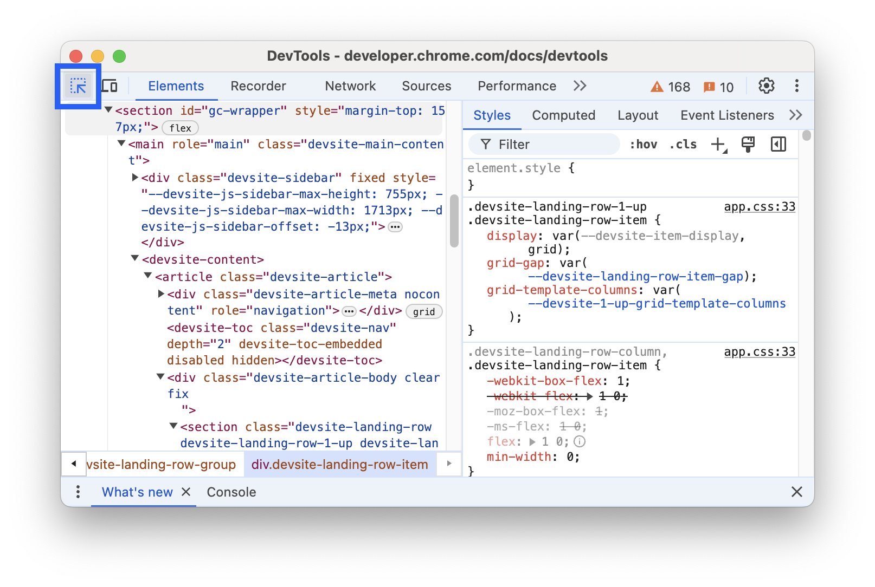Click the New Style Rule plus icon
The image size is (875, 587).
(x=718, y=144)
